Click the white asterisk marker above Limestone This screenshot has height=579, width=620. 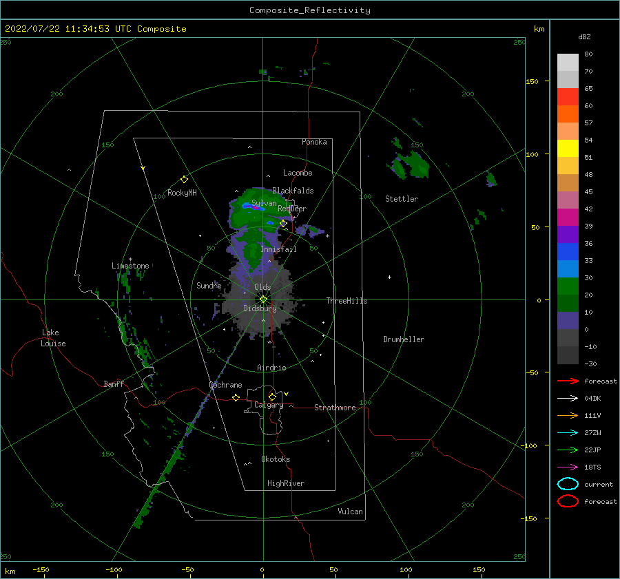130,260
